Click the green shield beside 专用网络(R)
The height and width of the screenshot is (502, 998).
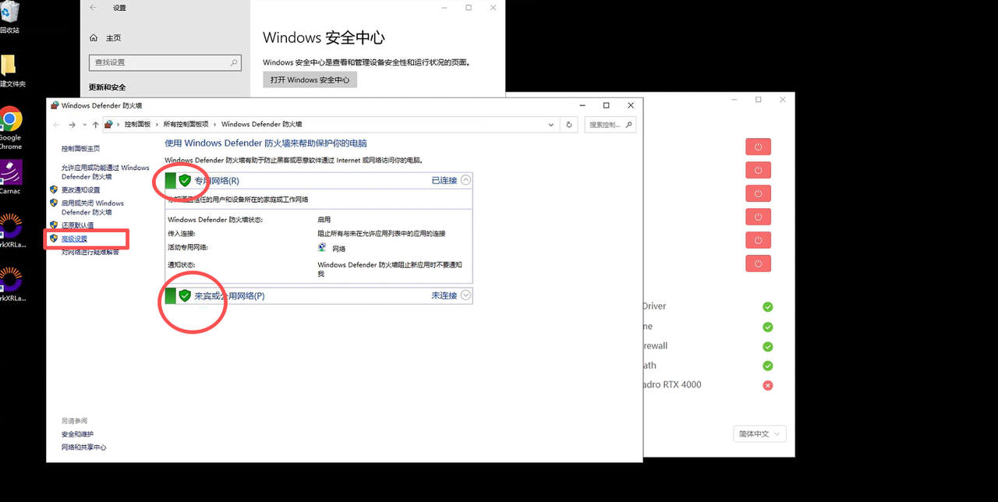tap(185, 181)
